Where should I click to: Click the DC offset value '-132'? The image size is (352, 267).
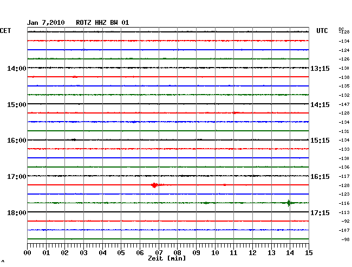click(344, 95)
